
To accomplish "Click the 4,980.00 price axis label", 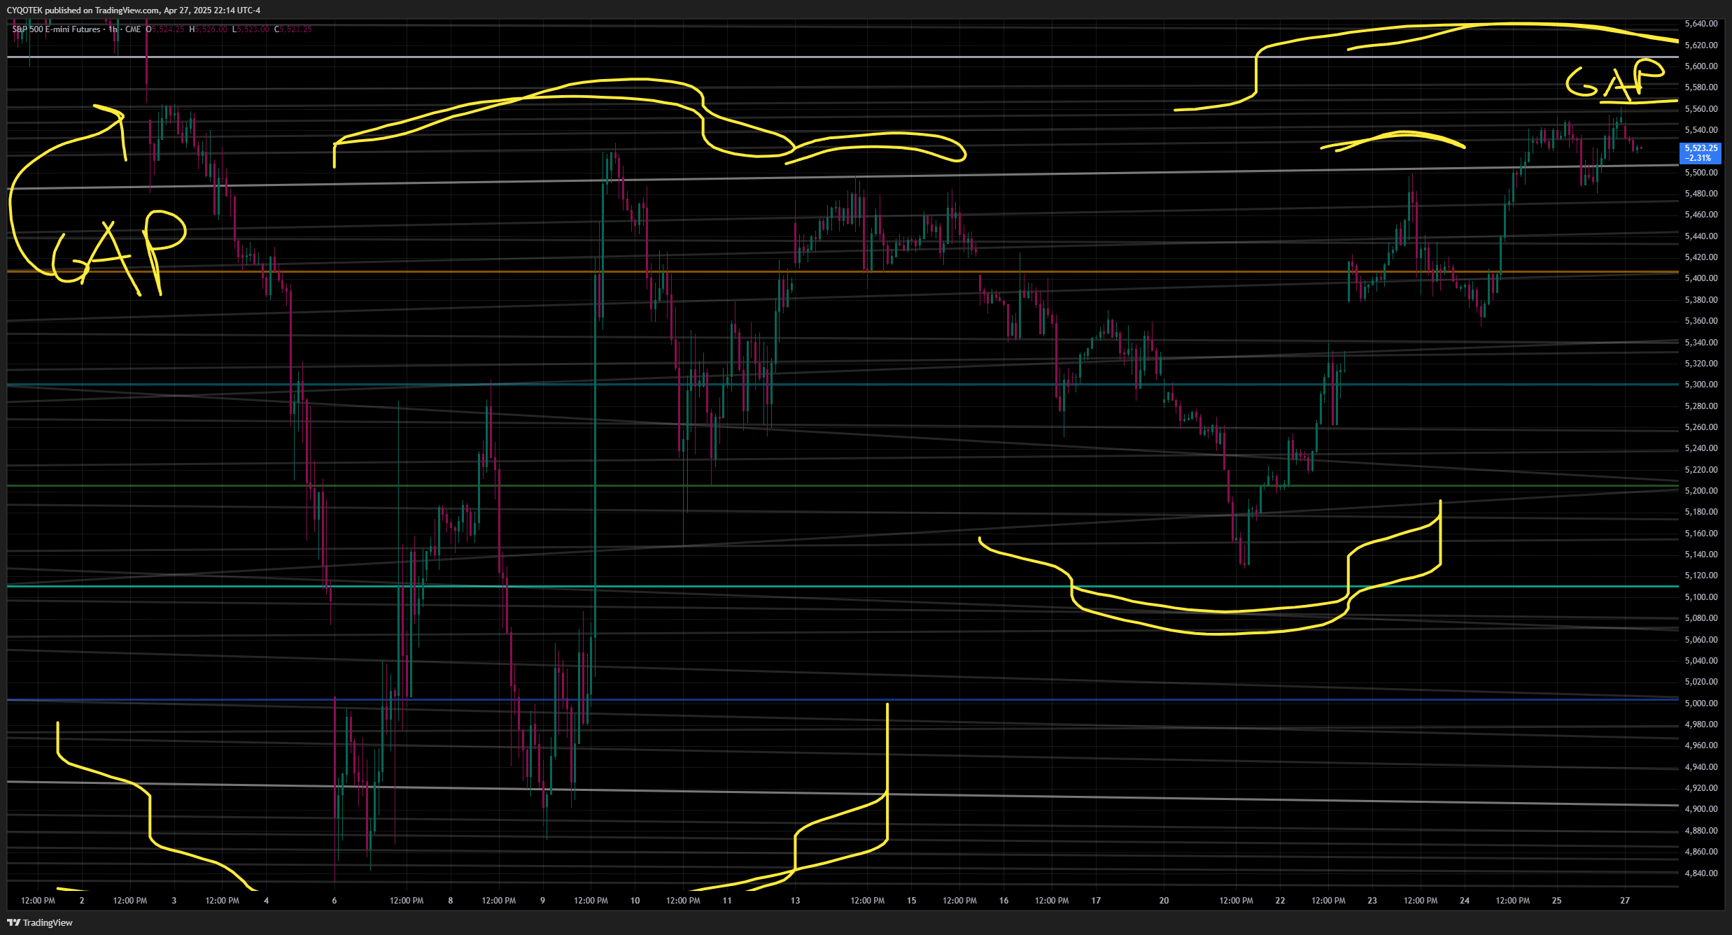I will pos(1701,725).
